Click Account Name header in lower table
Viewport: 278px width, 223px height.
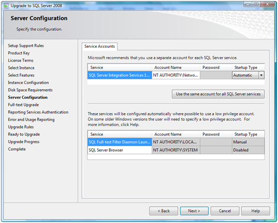pyautogui.click(x=176, y=134)
